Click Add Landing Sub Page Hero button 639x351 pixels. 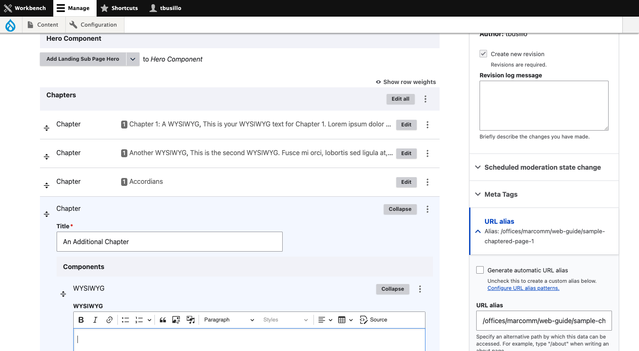tap(83, 59)
